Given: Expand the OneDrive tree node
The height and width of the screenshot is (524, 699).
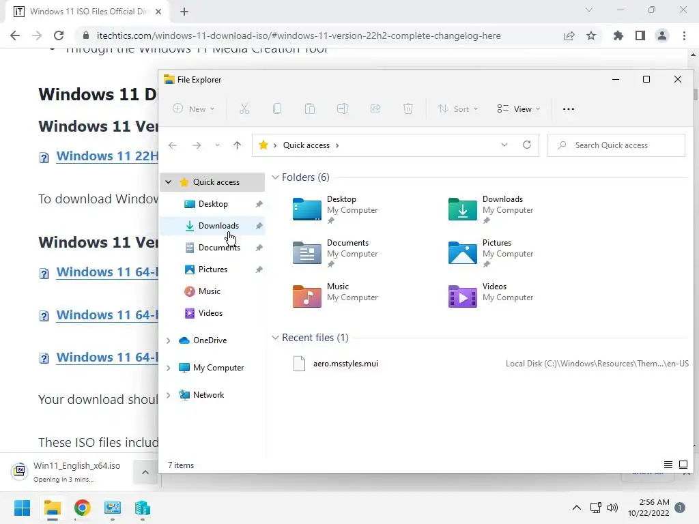Looking at the screenshot, I should (x=168, y=340).
